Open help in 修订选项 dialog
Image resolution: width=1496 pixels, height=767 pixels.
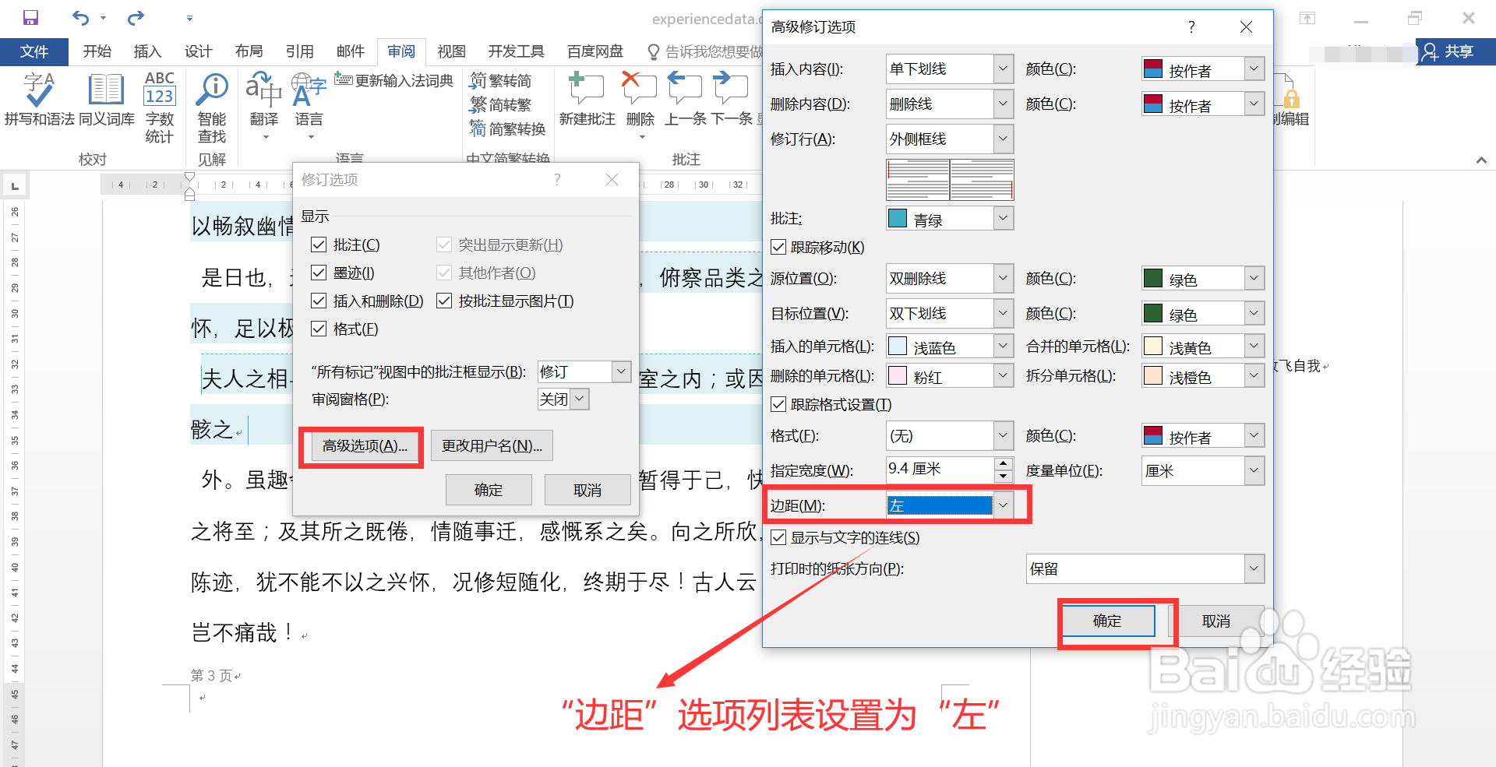(557, 180)
